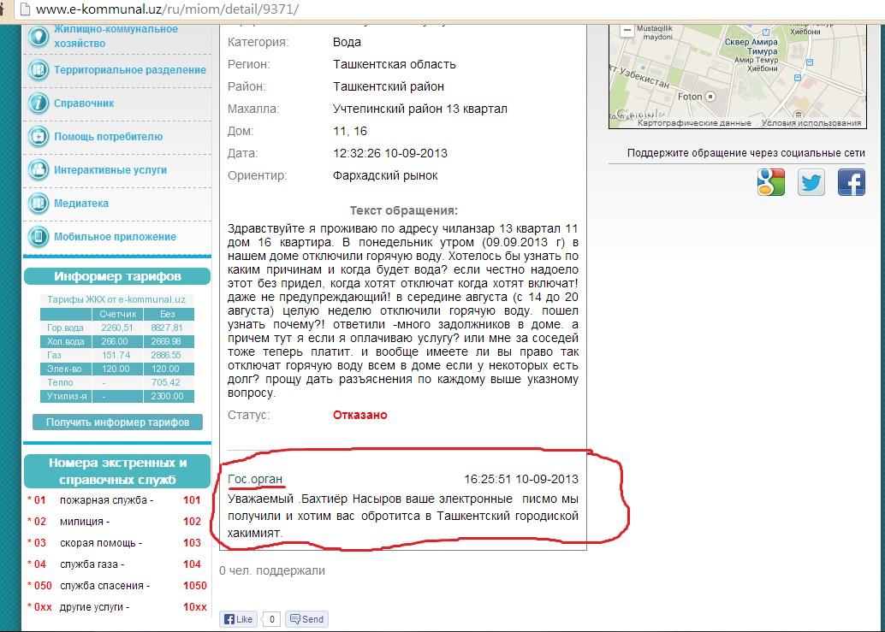Share the appeal via Twitter icon
This screenshot has height=632, width=885.
[x=811, y=182]
